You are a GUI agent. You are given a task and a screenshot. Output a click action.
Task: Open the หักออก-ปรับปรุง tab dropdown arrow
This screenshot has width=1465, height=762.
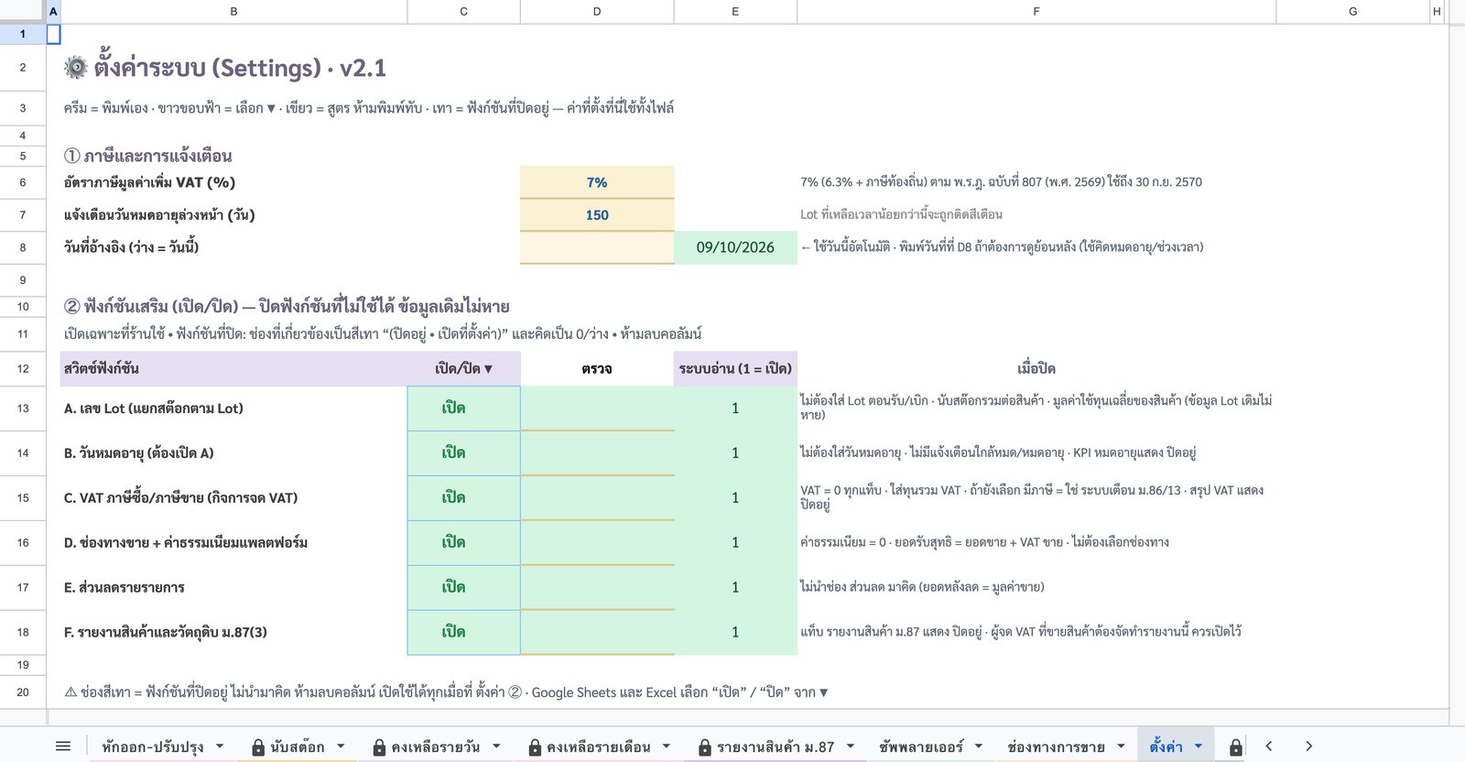(220, 746)
